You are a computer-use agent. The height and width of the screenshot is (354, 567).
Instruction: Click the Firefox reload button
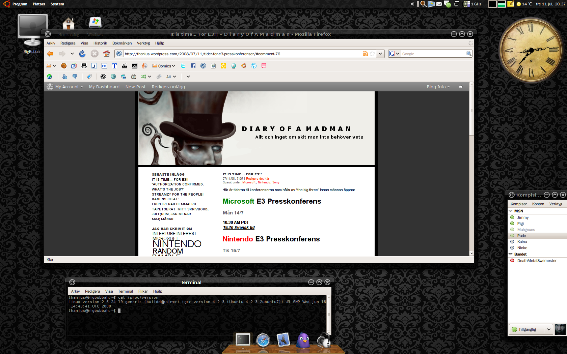point(82,54)
